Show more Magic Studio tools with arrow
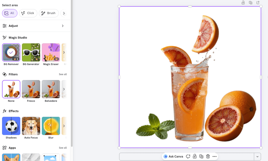 pyautogui.click(x=64, y=52)
